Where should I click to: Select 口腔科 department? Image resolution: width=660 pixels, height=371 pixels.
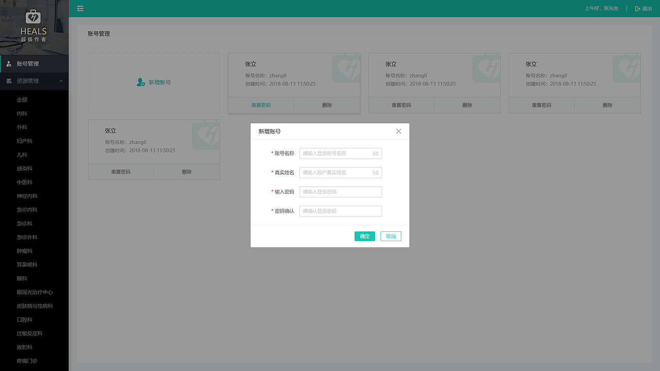(x=25, y=319)
